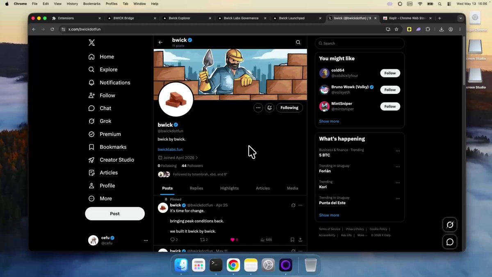The height and width of the screenshot is (277, 492).
Task: Open Bookmarks in the left sidebar
Action: click(x=107, y=147)
